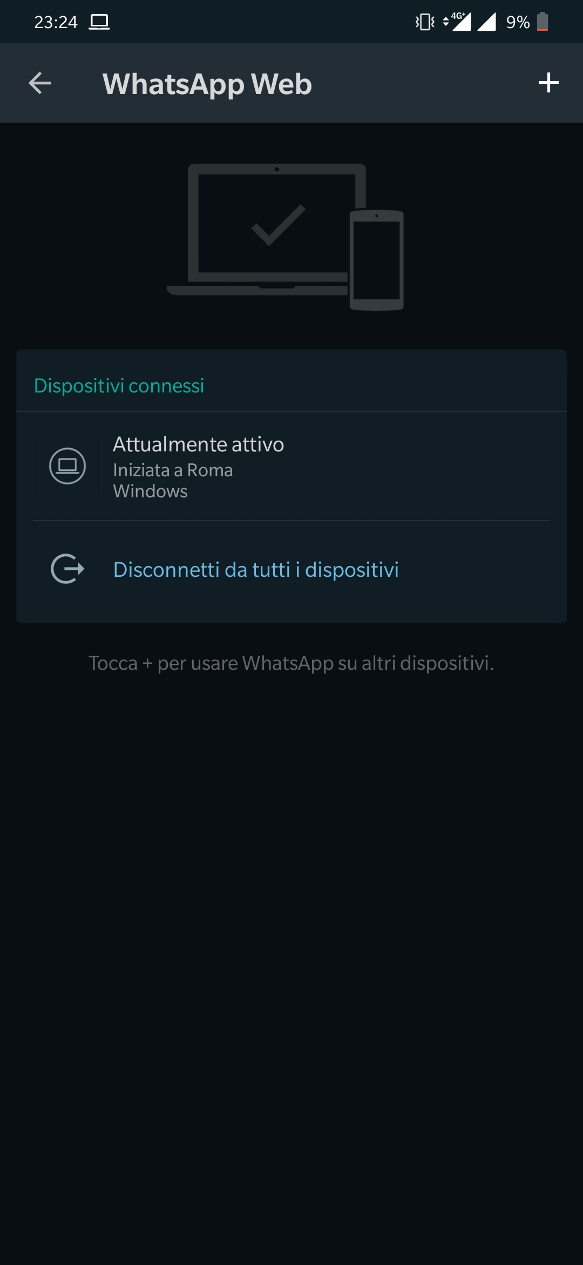Screen dimensions: 583x1265
Task: Select the Attualmente attivo session
Action: 291,466
